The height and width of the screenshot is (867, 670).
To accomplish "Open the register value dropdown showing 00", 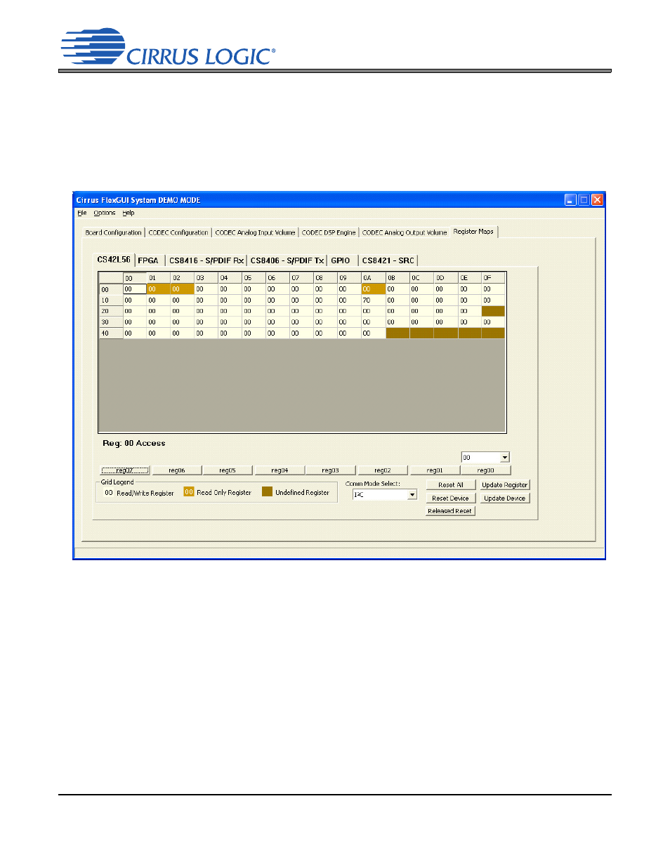I will [504, 458].
